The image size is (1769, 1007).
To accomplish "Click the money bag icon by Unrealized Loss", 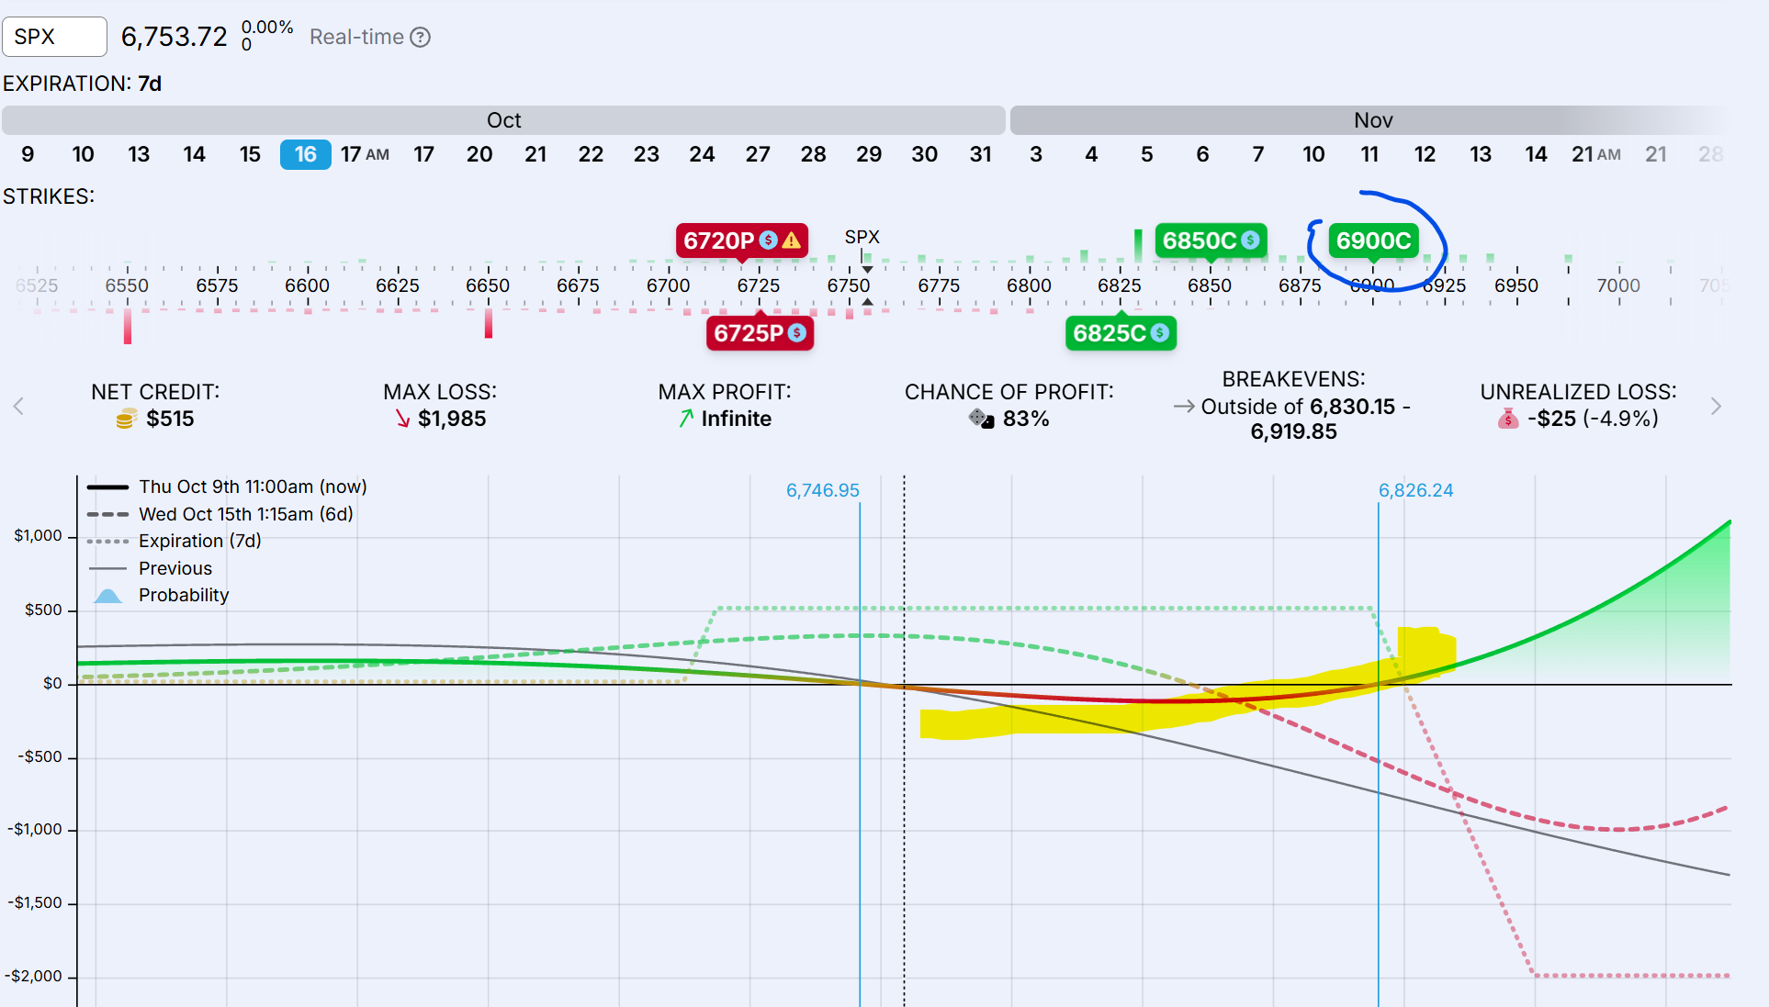I will tap(1507, 420).
